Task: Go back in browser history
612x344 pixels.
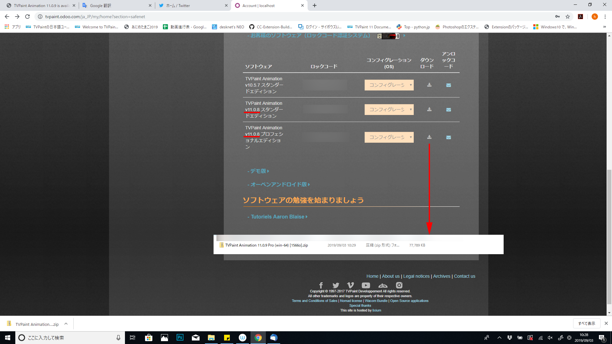Action: (x=7, y=17)
